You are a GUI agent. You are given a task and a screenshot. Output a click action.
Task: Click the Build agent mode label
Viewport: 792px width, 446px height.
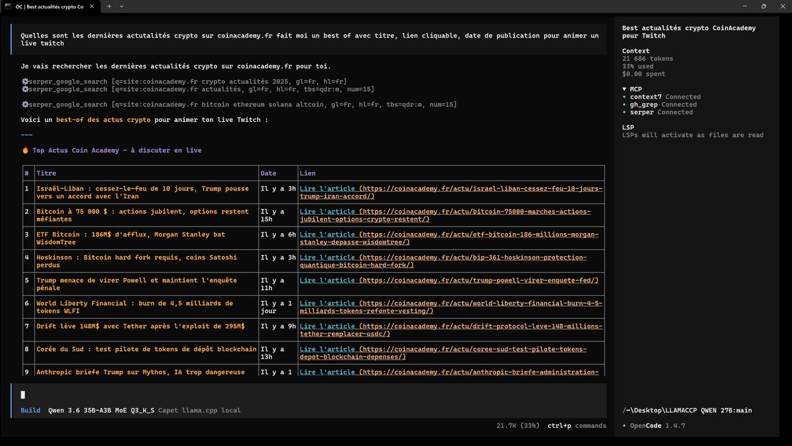click(30, 410)
